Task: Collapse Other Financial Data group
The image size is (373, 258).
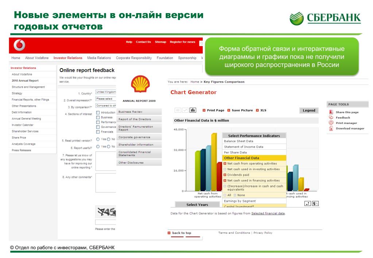Action: pyautogui.click(x=254, y=158)
